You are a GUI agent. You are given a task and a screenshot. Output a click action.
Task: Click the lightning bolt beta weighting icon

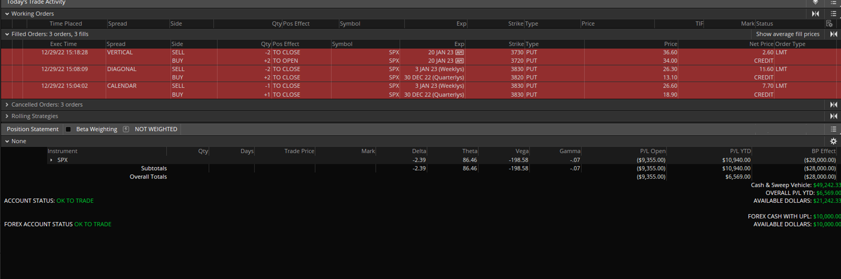(126, 129)
